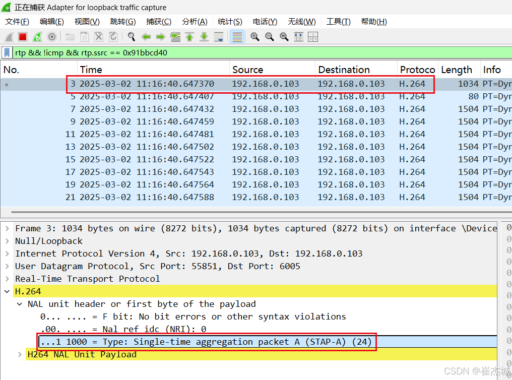Zoom out main window text
This screenshot has height=380, width=512.
(x=270, y=37)
